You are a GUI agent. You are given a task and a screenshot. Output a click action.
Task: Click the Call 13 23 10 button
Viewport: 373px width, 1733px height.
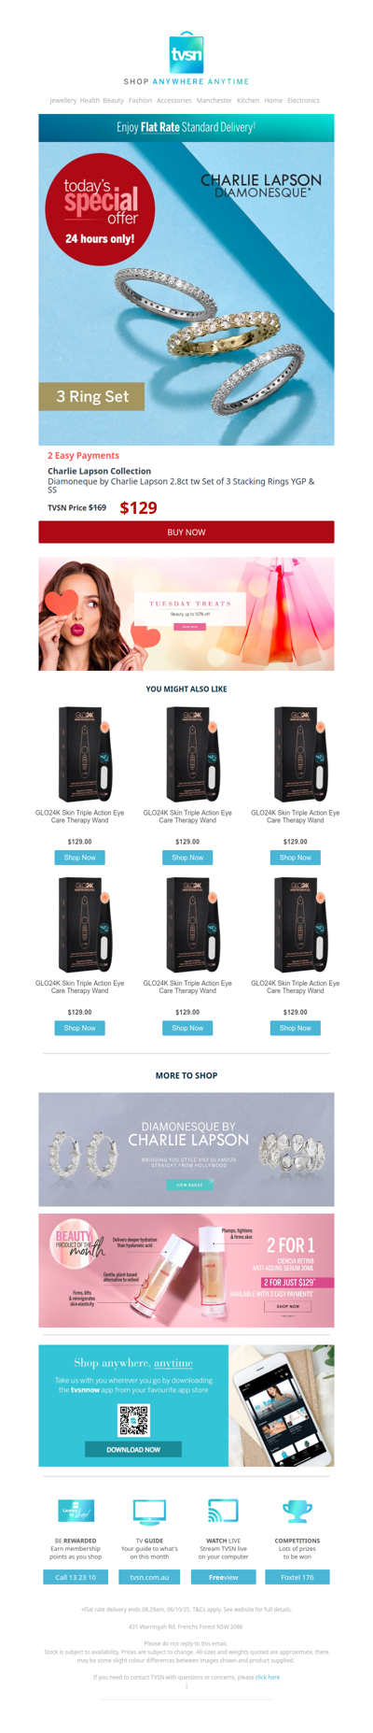[76, 1577]
